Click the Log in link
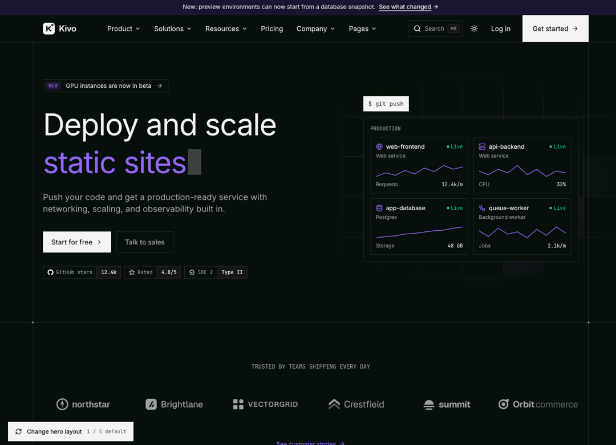The width and height of the screenshot is (616, 445). (501, 28)
